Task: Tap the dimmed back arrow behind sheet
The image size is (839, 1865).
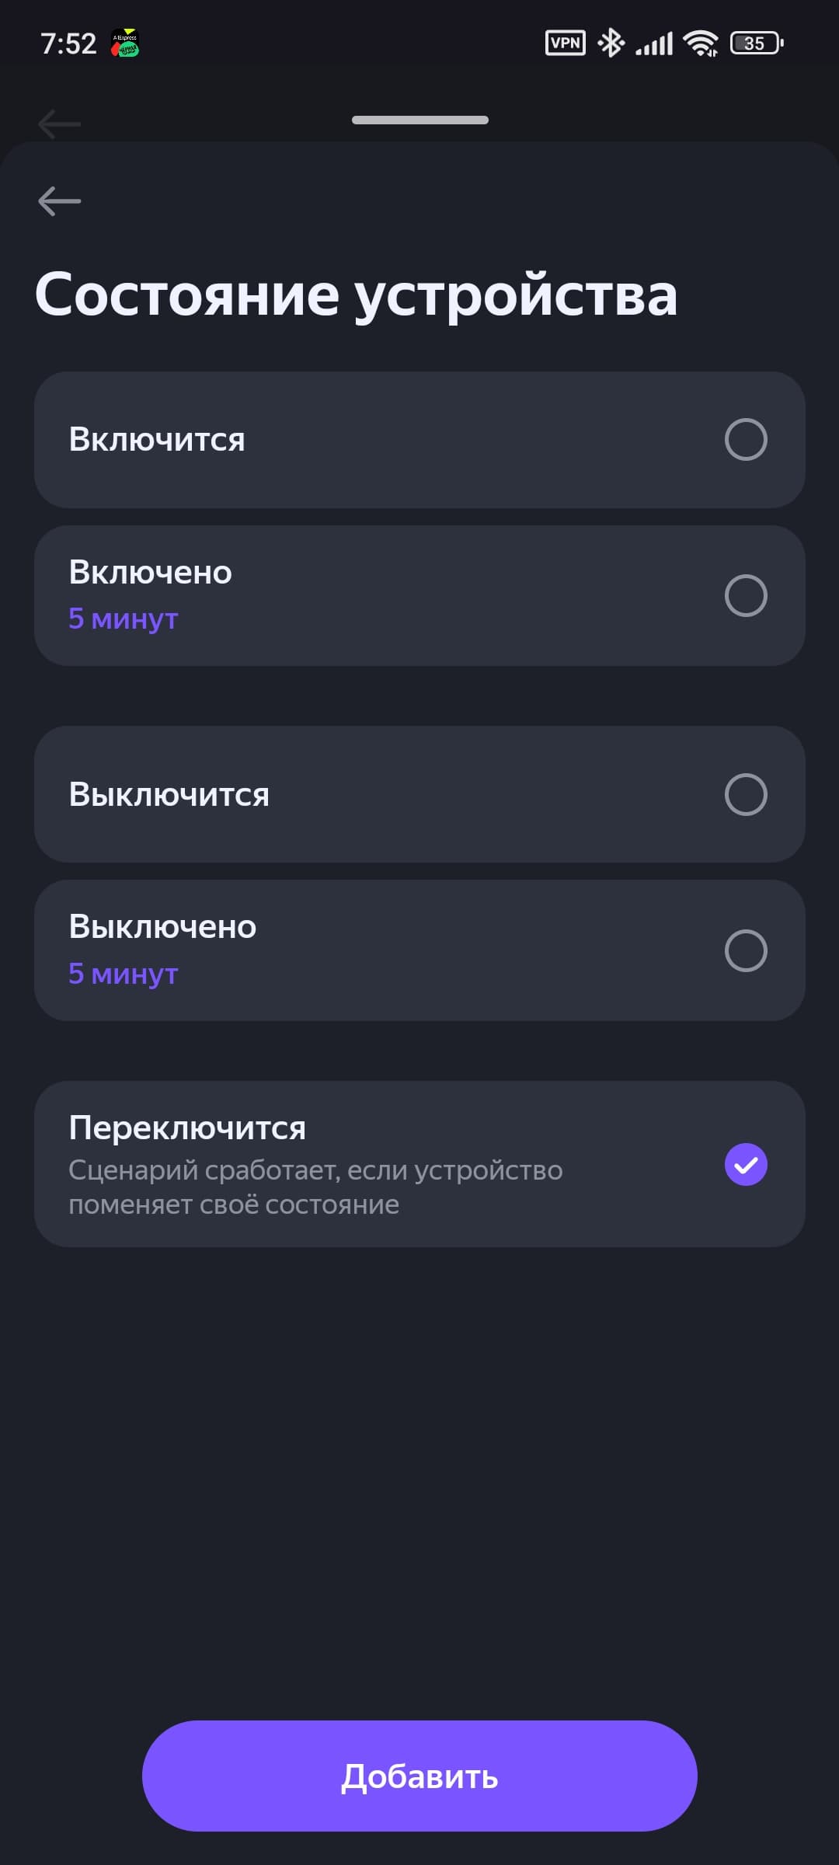Action: tap(59, 123)
